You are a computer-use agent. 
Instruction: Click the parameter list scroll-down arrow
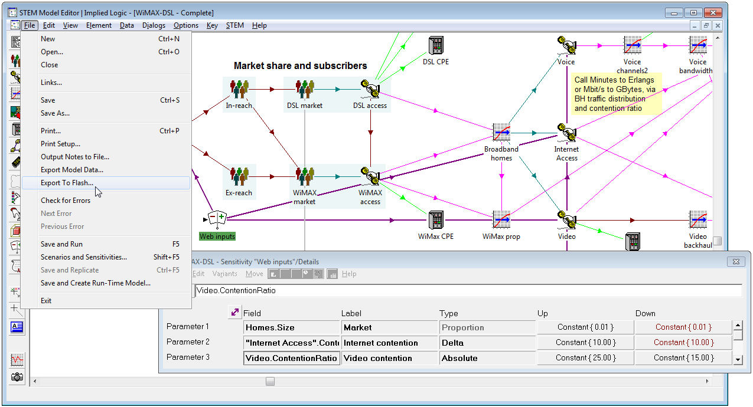coord(738,359)
